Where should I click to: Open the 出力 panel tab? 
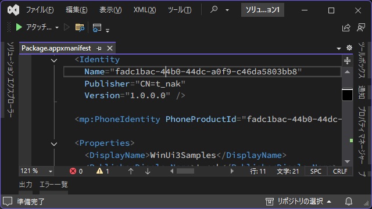point(26,185)
